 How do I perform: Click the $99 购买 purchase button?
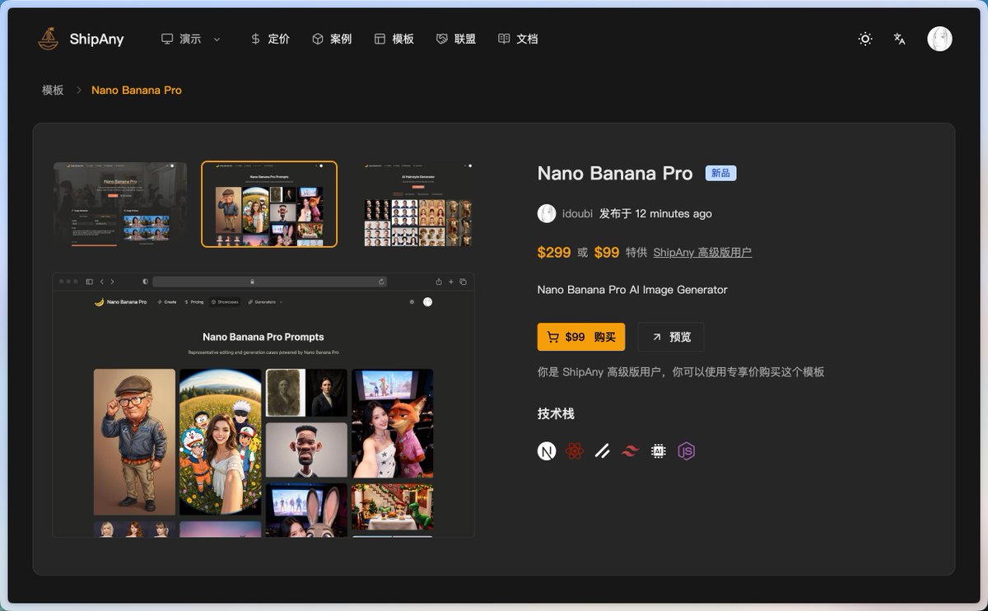580,337
